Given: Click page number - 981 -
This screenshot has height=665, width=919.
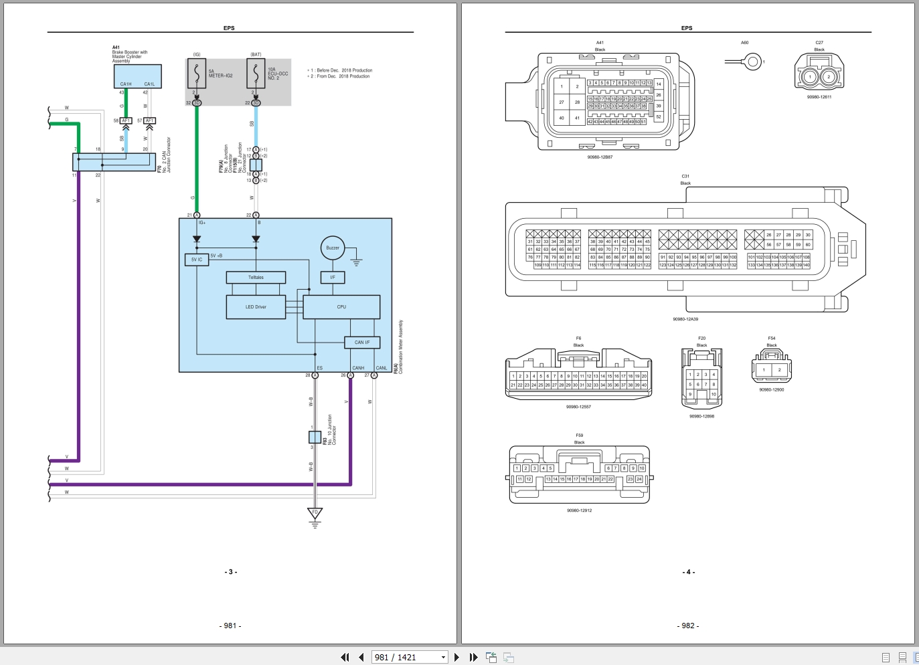Looking at the screenshot, I should 230,626.
